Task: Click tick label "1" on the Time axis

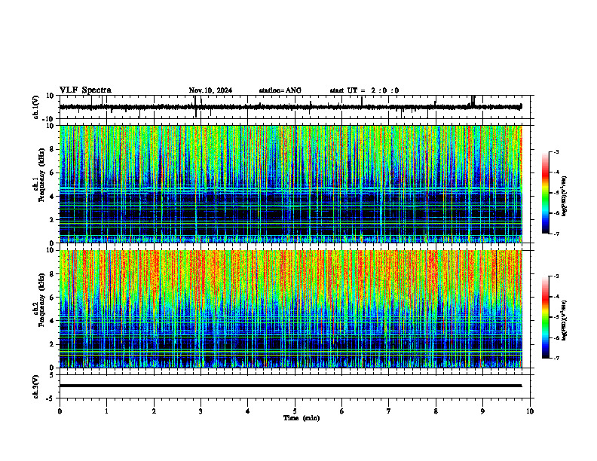Action: pos(106,411)
